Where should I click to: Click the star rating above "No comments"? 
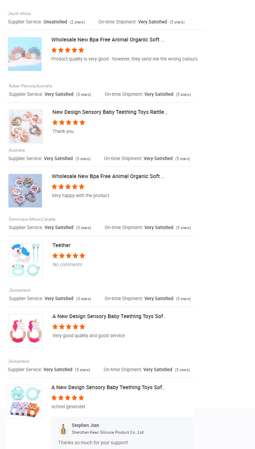[68, 256]
